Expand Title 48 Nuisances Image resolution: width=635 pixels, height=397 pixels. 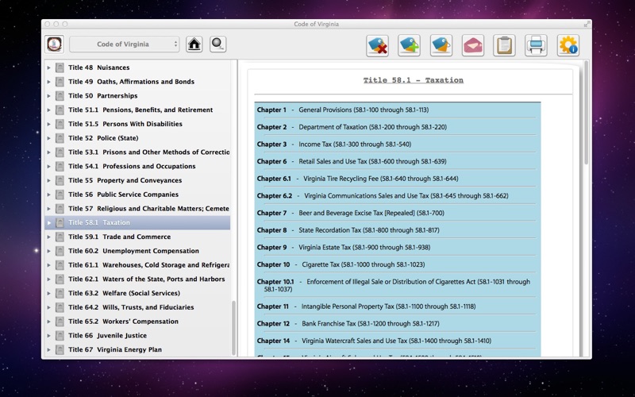tap(49, 67)
